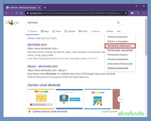Image resolution: width=151 pixels, height=121 pixels.
Task: Show next images with carousel arrow
Action: pyautogui.click(x=120, y=99)
